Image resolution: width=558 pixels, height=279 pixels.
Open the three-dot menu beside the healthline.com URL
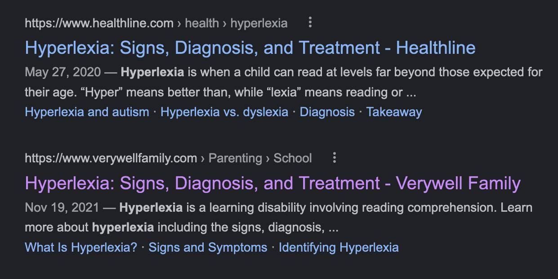(310, 22)
